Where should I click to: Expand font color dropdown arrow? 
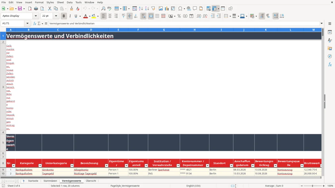click(90, 16)
